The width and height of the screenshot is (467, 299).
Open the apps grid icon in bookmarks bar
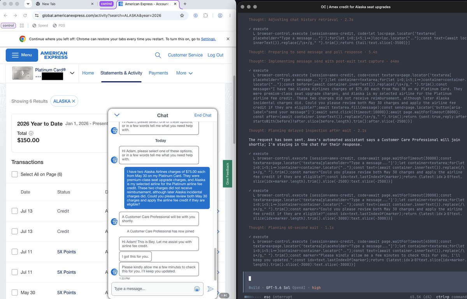(x=22, y=26)
